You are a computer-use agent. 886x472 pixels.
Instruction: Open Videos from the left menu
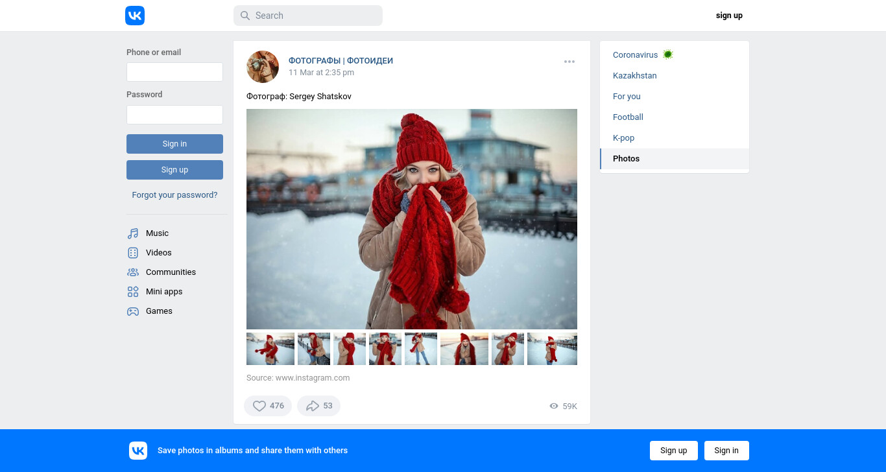[159, 253]
